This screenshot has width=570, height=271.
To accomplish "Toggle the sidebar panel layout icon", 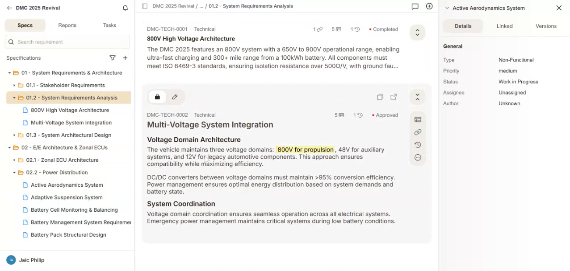I will 144,6.
